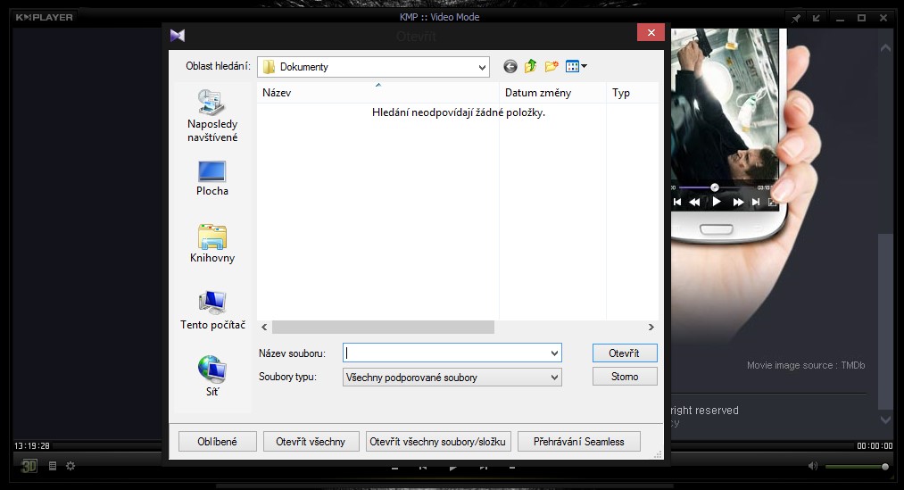Select Tento počítač shortcut
This screenshot has height=490, width=904.
point(212,311)
